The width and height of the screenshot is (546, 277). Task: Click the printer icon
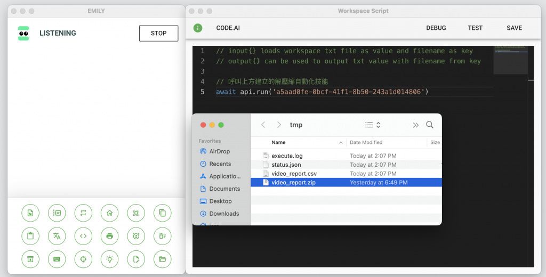110,236
